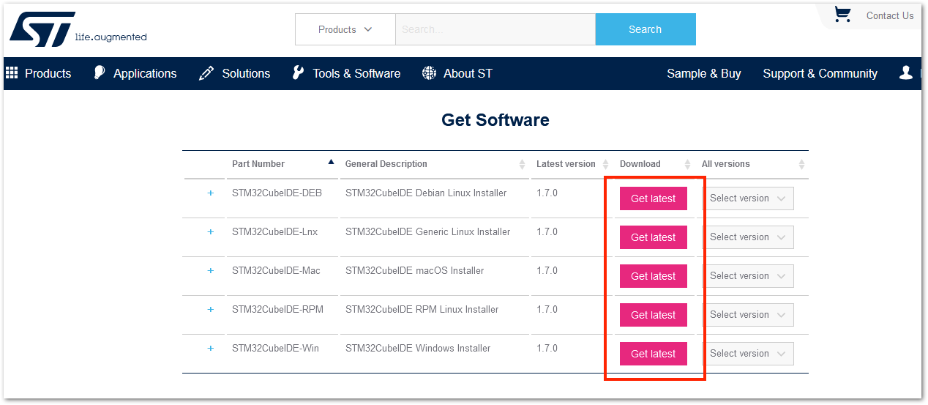The image size is (928, 405).
Task: Open the Support & Community menu
Action: coord(820,73)
